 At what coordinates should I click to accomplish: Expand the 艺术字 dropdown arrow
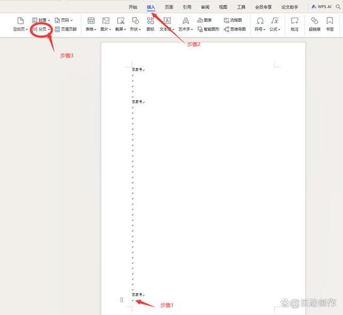(x=192, y=29)
